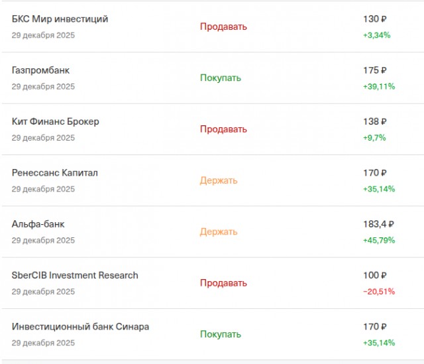
Task: Click Продавать recommendation for SberCIB Investment Research
Action: (x=223, y=283)
